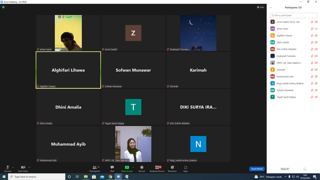Focus the Find a participant search field

[293, 15]
